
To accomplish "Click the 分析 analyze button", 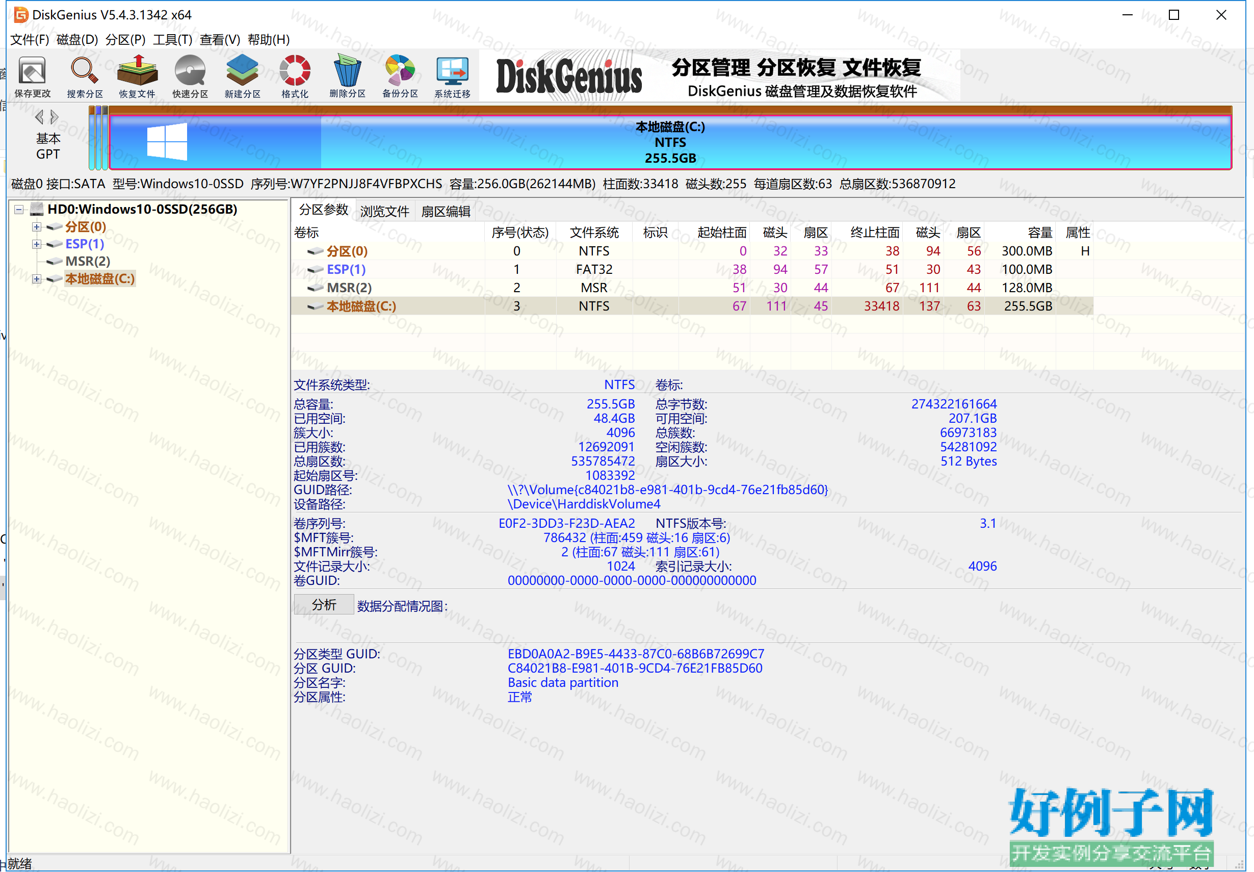I will pos(324,605).
